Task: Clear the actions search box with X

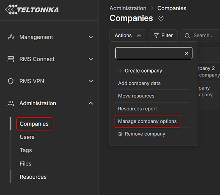Action: click(x=187, y=53)
